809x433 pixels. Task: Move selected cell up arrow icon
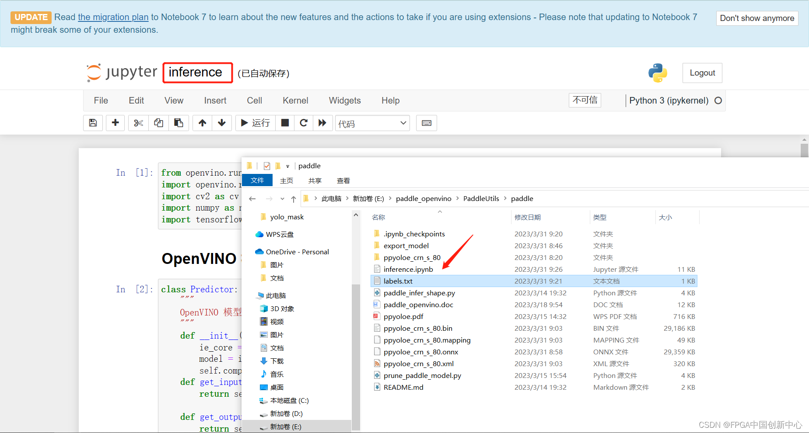pos(202,123)
